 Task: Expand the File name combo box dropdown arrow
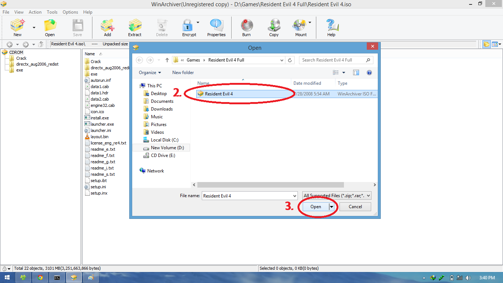(295, 196)
